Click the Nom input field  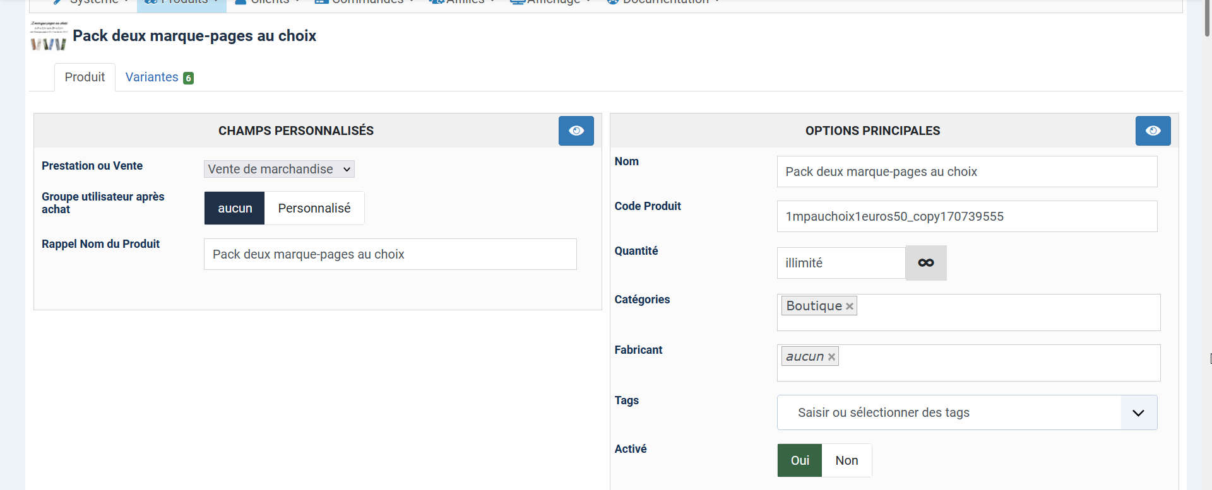pyautogui.click(x=966, y=172)
